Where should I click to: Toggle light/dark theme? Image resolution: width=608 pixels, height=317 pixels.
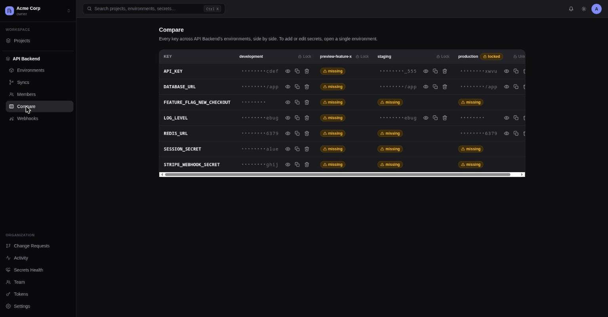coord(583,9)
